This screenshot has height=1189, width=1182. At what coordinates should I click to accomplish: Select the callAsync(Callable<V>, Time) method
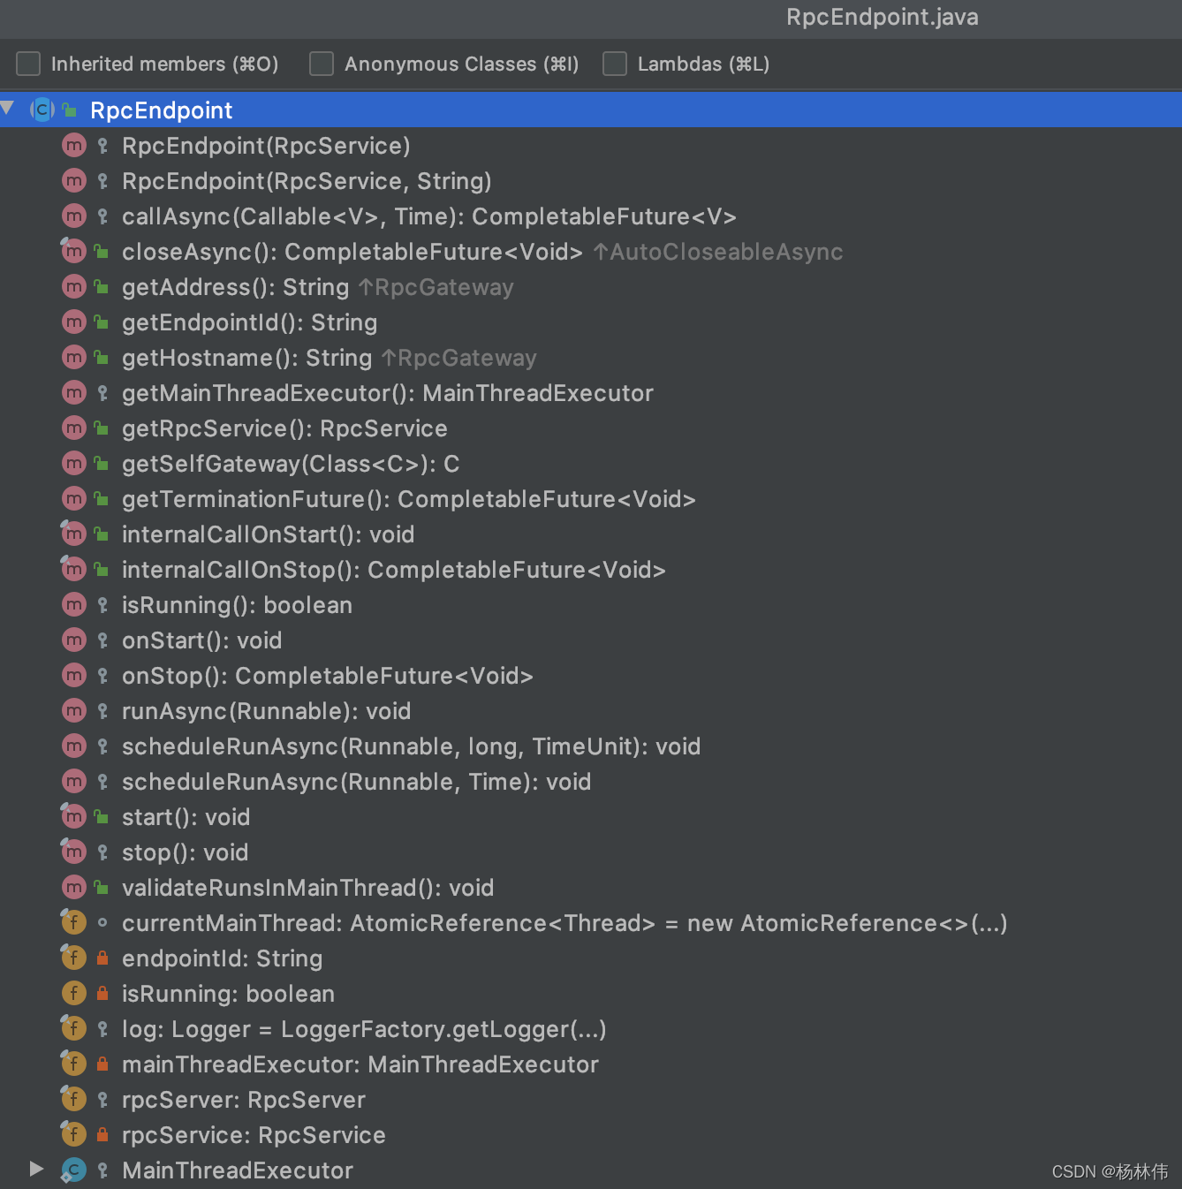[428, 216]
